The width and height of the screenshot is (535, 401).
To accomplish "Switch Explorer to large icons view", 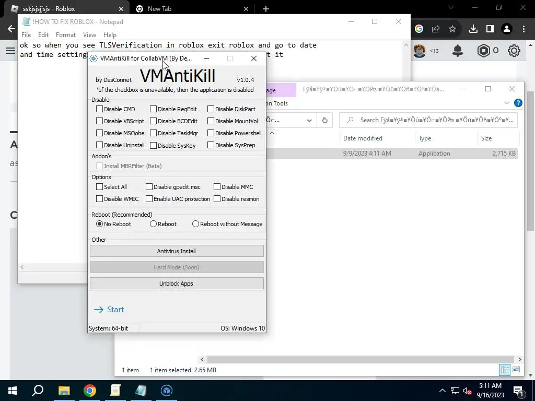I will 516,370.
